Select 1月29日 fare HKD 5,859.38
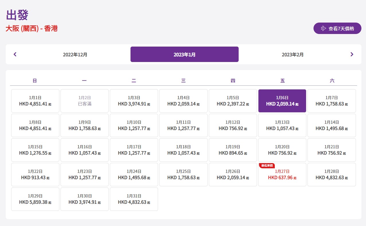The image size is (366, 226). click(x=35, y=199)
